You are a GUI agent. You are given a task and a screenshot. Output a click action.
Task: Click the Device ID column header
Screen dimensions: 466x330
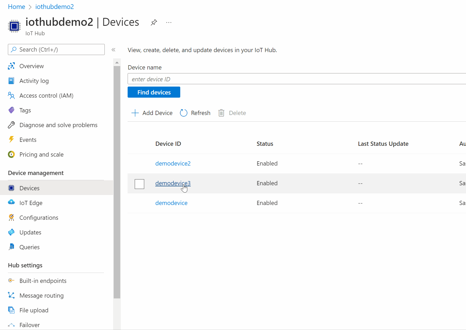coord(168,144)
